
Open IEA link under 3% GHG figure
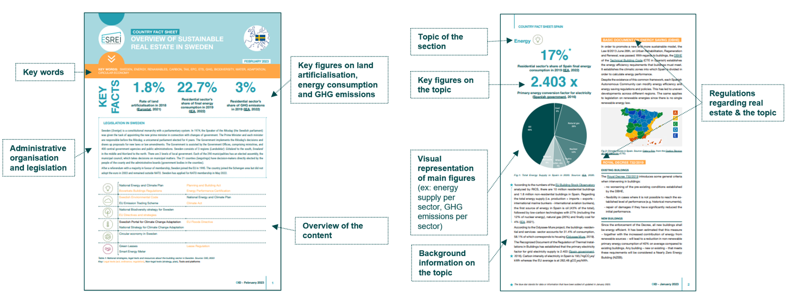point(246,109)
